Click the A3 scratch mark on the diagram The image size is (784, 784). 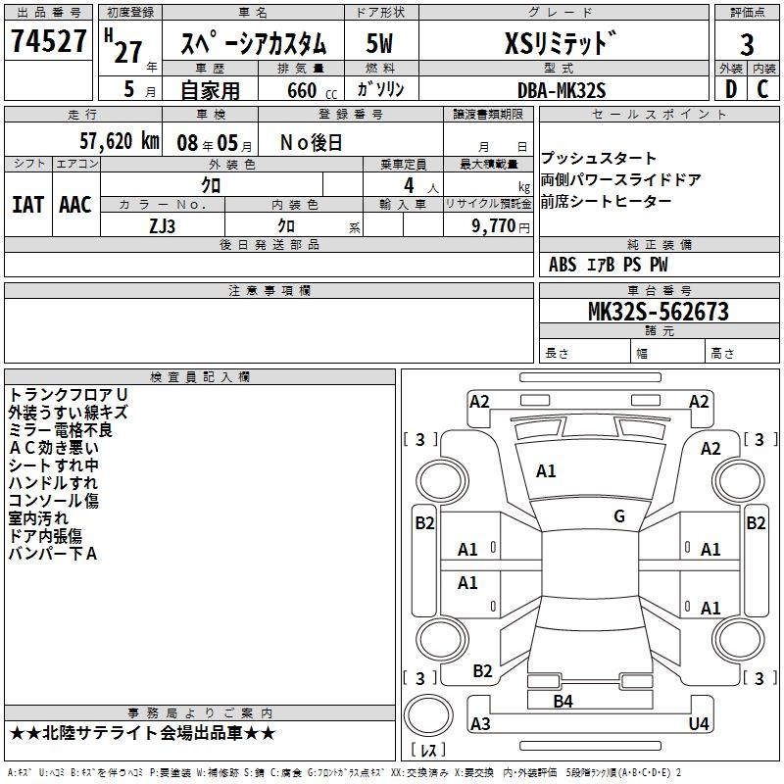[480, 724]
